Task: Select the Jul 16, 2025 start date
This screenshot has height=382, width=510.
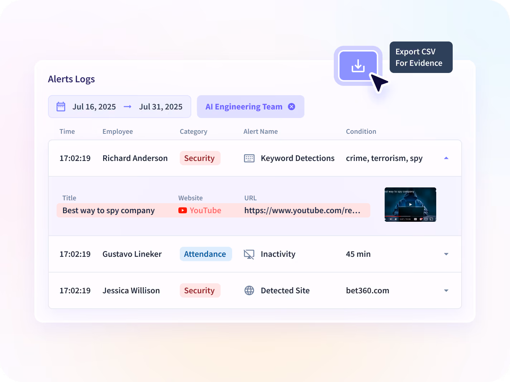Action: (94, 107)
